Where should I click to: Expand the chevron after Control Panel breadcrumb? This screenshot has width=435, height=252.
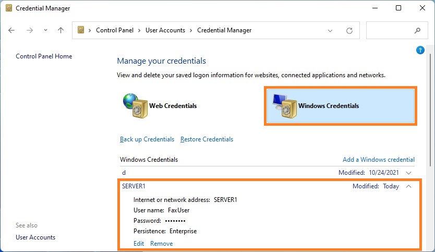click(x=139, y=30)
